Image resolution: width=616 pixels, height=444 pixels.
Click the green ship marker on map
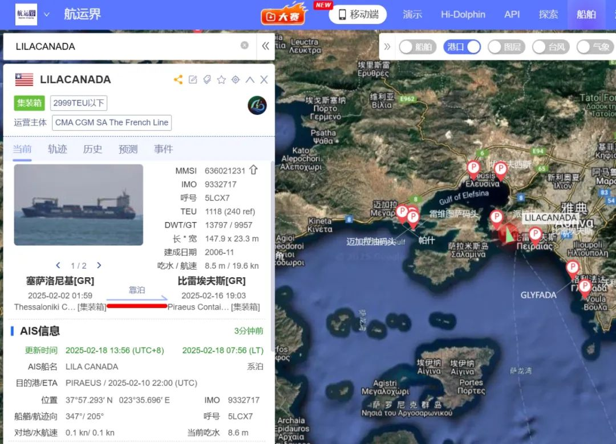(509, 235)
